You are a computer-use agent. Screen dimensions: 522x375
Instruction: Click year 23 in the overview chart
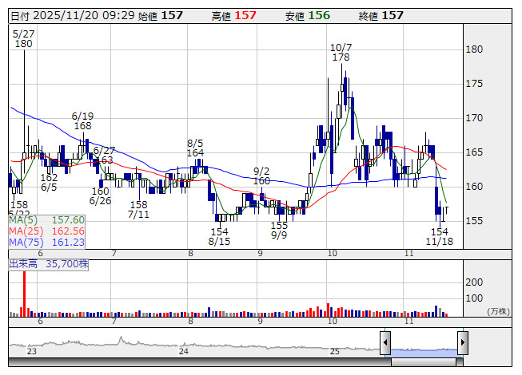click(x=32, y=351)
